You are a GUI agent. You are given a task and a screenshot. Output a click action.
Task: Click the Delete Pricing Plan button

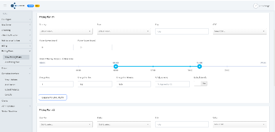click(53, 98)
